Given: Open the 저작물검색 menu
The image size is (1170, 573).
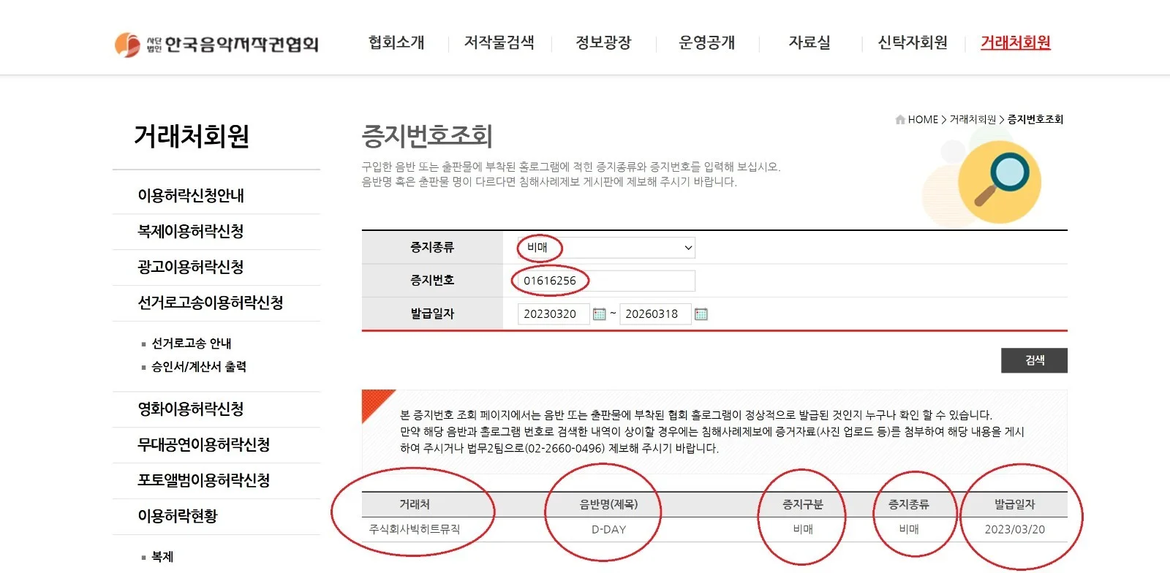Looking at the screenshot, I should [499, 42].
